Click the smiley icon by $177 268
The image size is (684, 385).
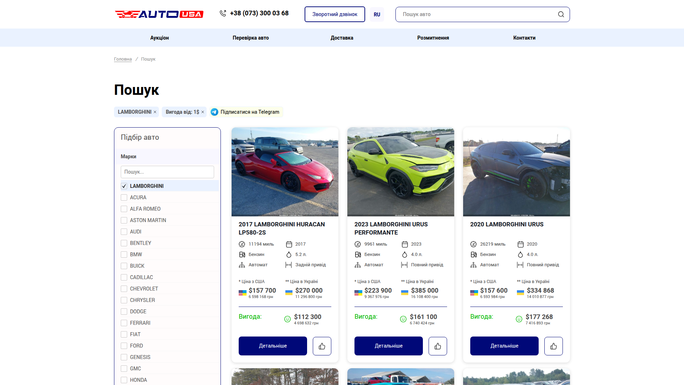tap(519, 319)
